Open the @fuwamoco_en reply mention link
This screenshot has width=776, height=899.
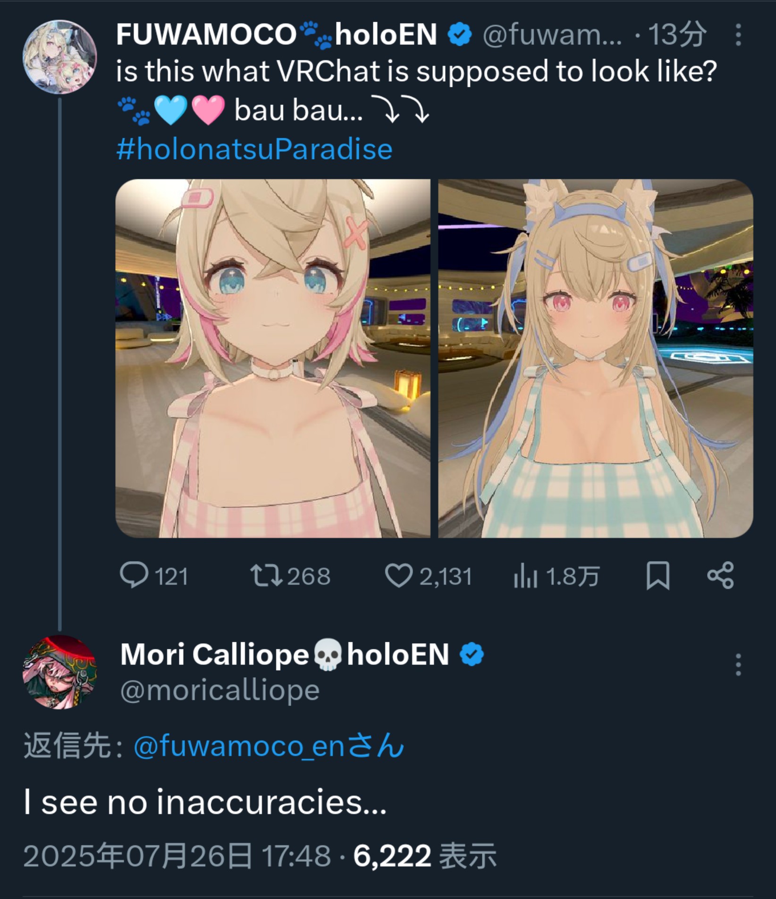[269, 746]
